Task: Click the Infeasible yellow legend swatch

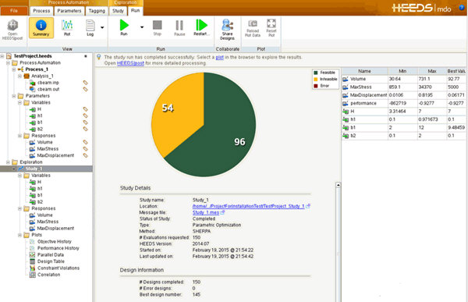Action: point(316,79)
